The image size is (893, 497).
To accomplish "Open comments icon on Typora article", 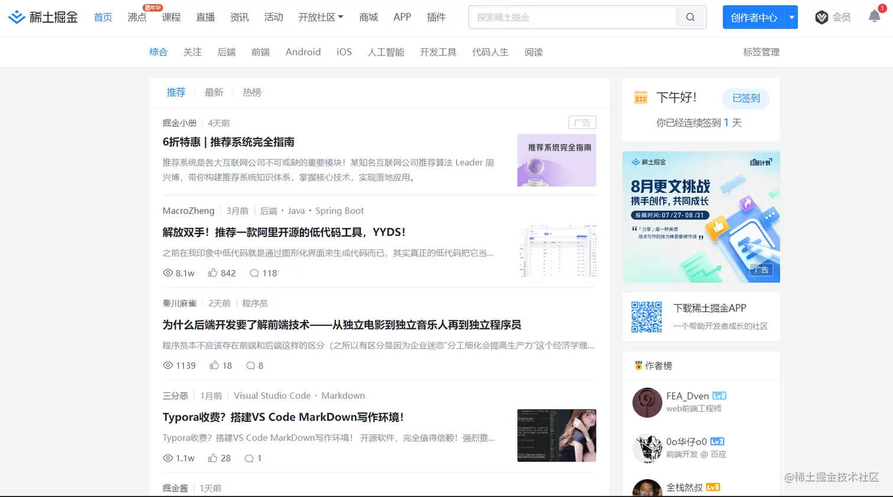I will (x=249, y=458).
